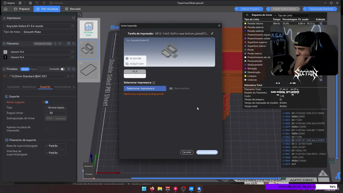Expand the Impressão Remota arrow menu
343x193 pixels.
[x=304, y=9]
